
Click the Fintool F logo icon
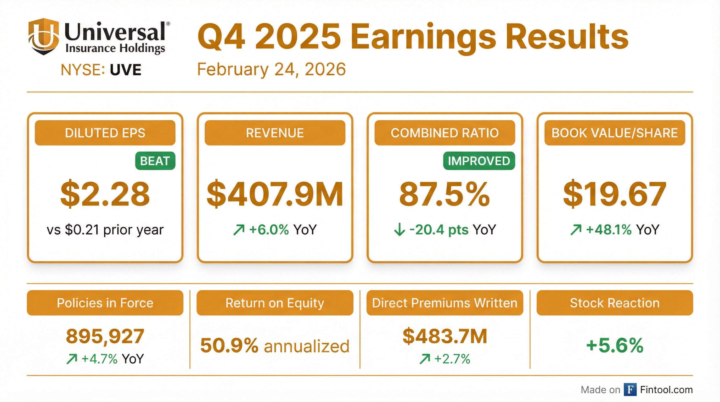630,390
